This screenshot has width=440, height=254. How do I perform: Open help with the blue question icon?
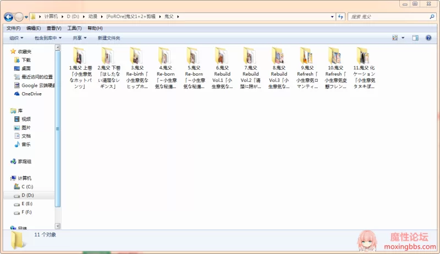[x=428, y=38]
